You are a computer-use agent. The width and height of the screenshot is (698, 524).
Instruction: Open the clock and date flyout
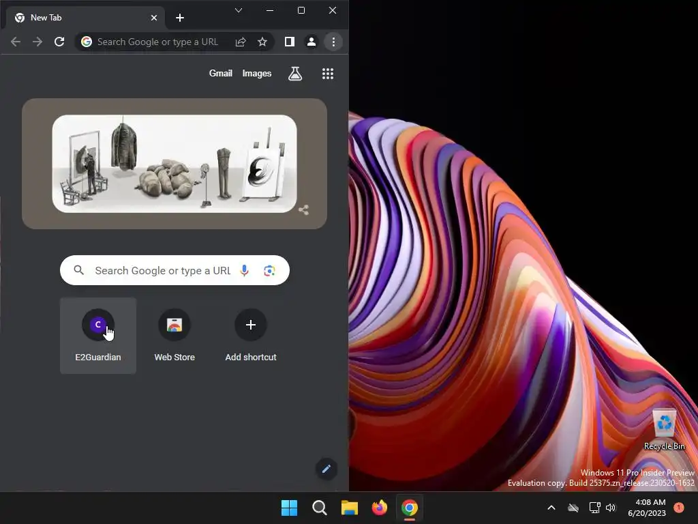[x=647, y=508]
